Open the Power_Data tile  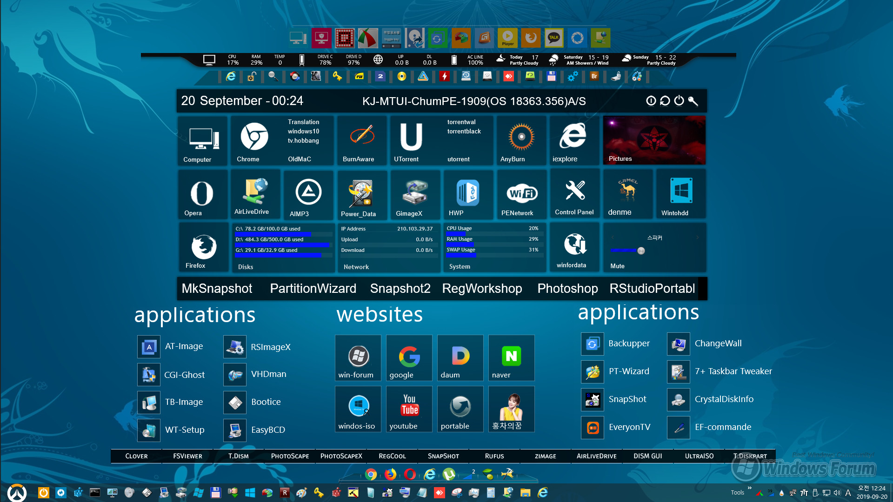[x=361, y=194]
